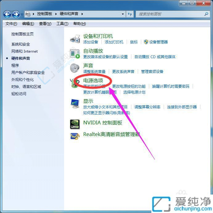The image size is (213, 213).
Task: Click 如何更正显示器闪烁(刷新率) link
Action: (x=107, y=113)
